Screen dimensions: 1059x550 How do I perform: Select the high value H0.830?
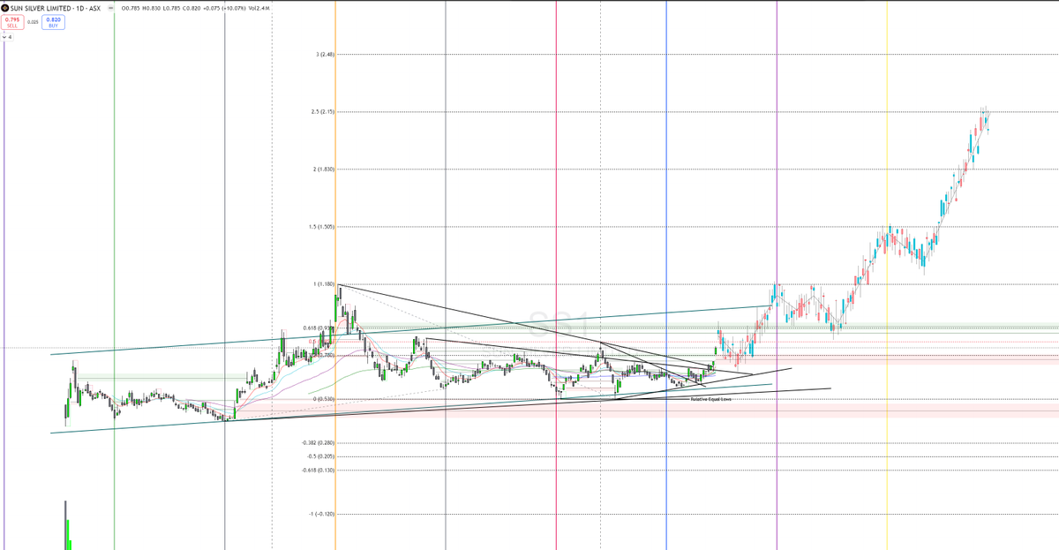tap(152, 8)
